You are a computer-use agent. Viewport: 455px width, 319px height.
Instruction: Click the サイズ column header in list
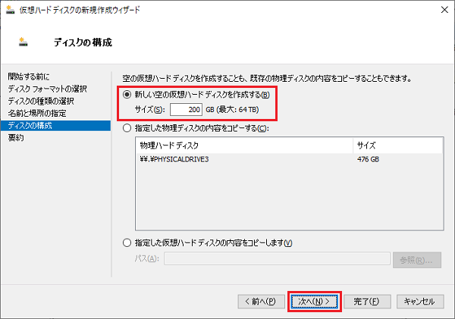pyautogui.click(x=366, y=145)
